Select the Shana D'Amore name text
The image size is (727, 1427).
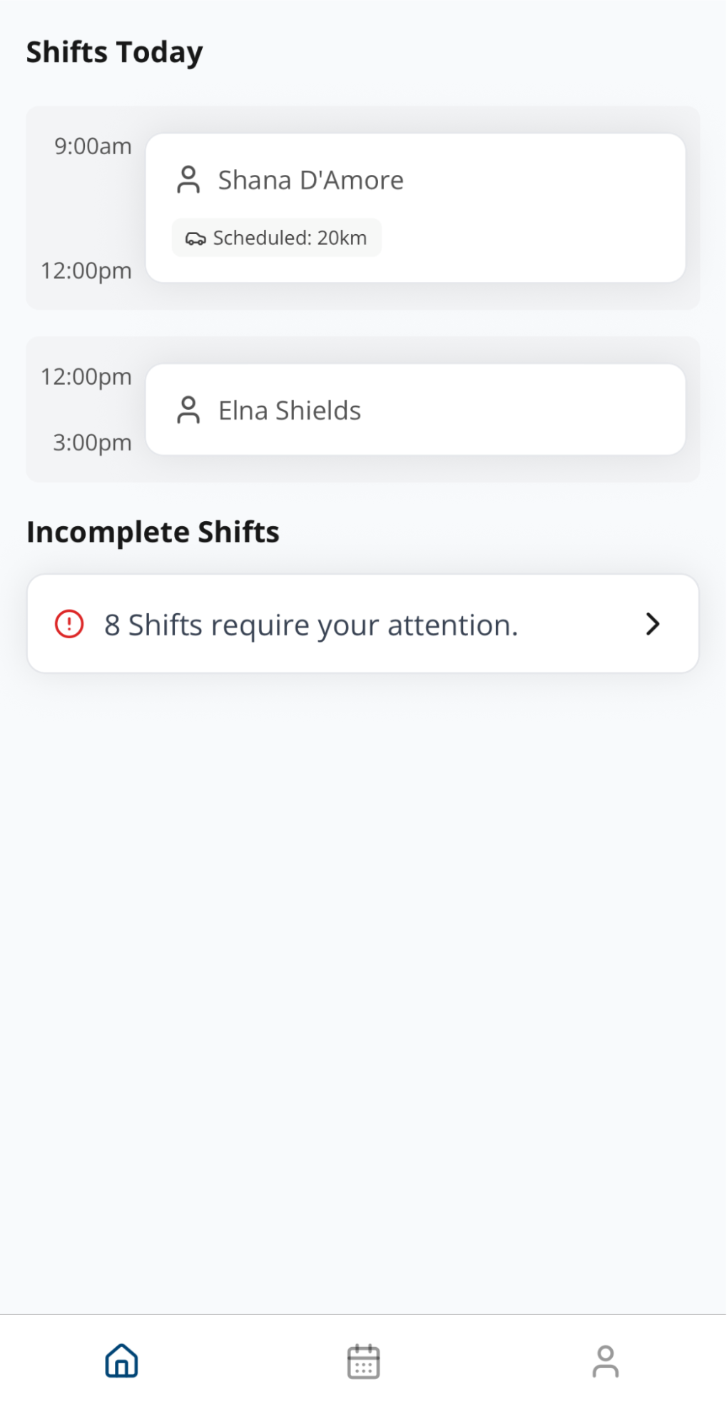tap(310, 181)
